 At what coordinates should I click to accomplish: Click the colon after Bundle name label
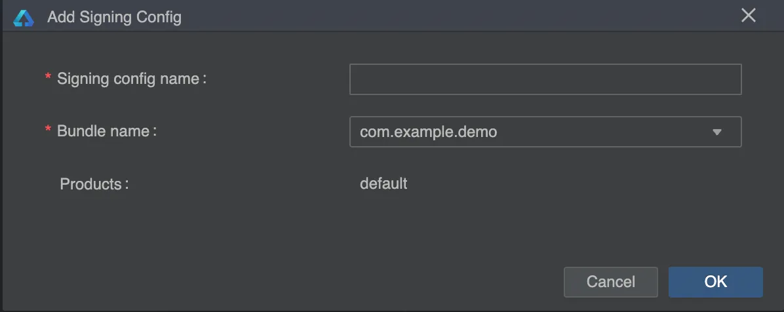155,132
